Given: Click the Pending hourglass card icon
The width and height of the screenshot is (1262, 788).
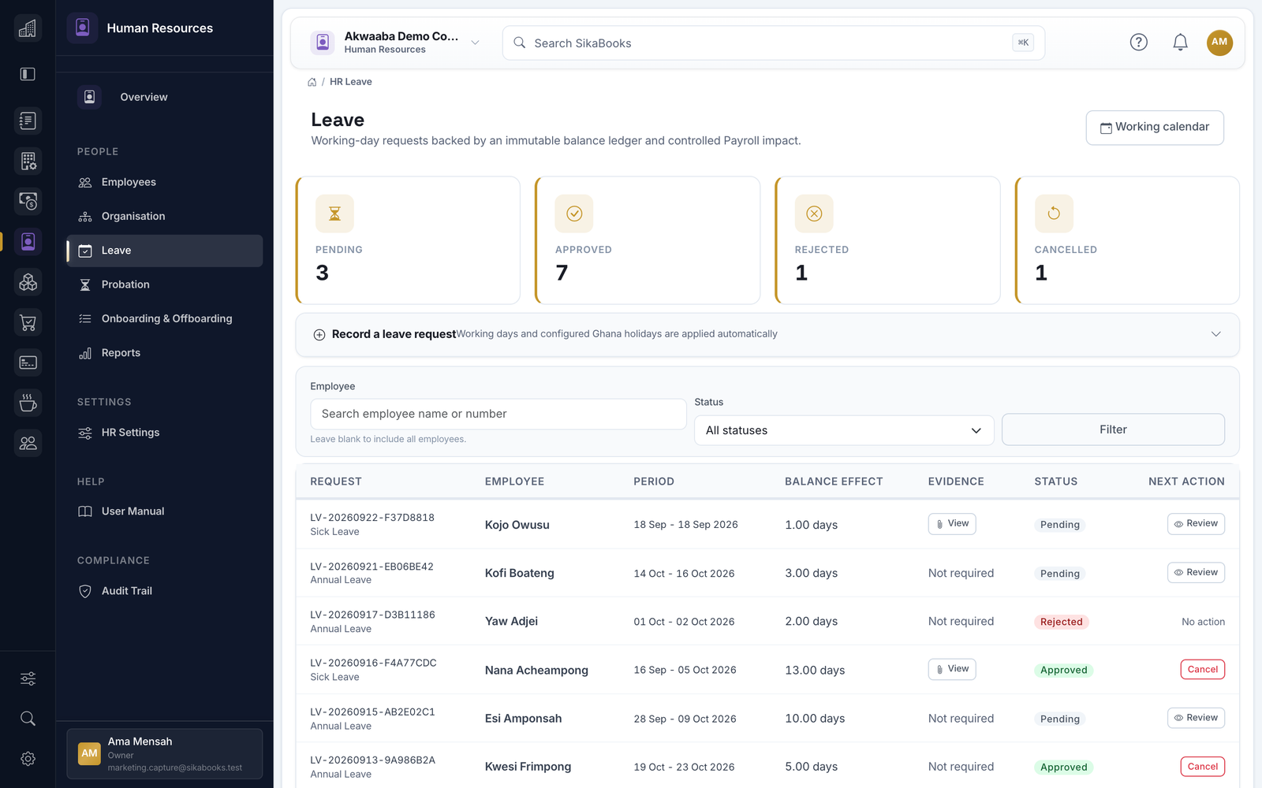Looking at the screenshot, I should tap(334, 214).
